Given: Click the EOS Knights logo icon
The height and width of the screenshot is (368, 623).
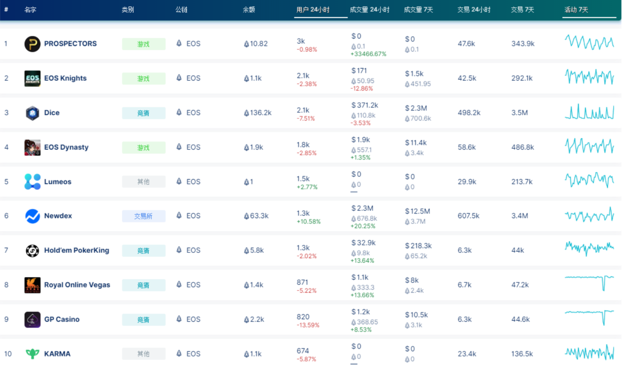Looking at the screenshot, I should coord(32,79).
